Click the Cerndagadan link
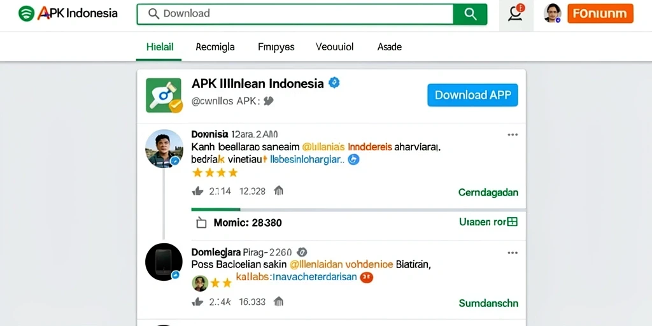Viewport: 652px width, 326px height. coord(488,192)
